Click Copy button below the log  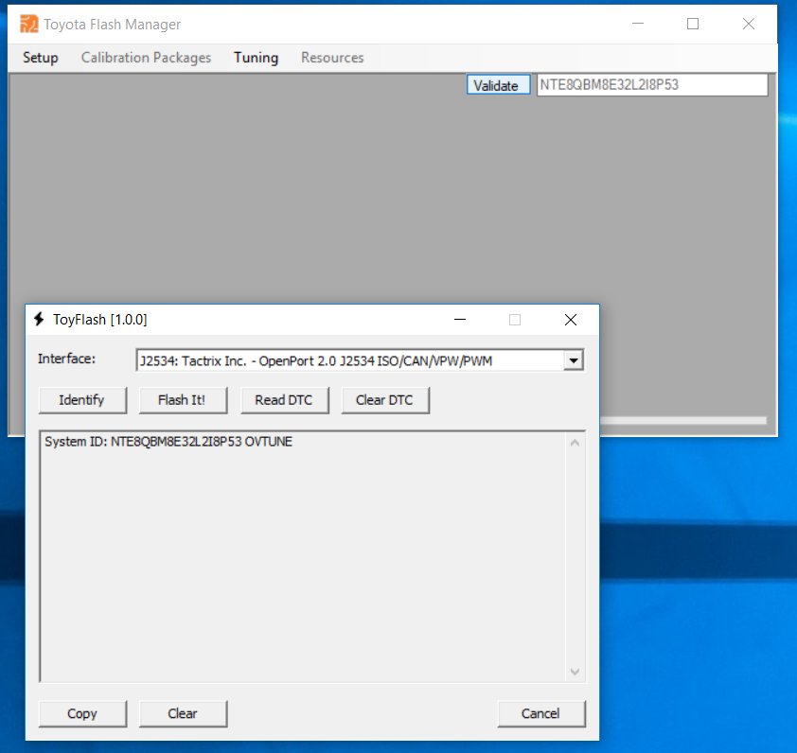pos(82,713)
